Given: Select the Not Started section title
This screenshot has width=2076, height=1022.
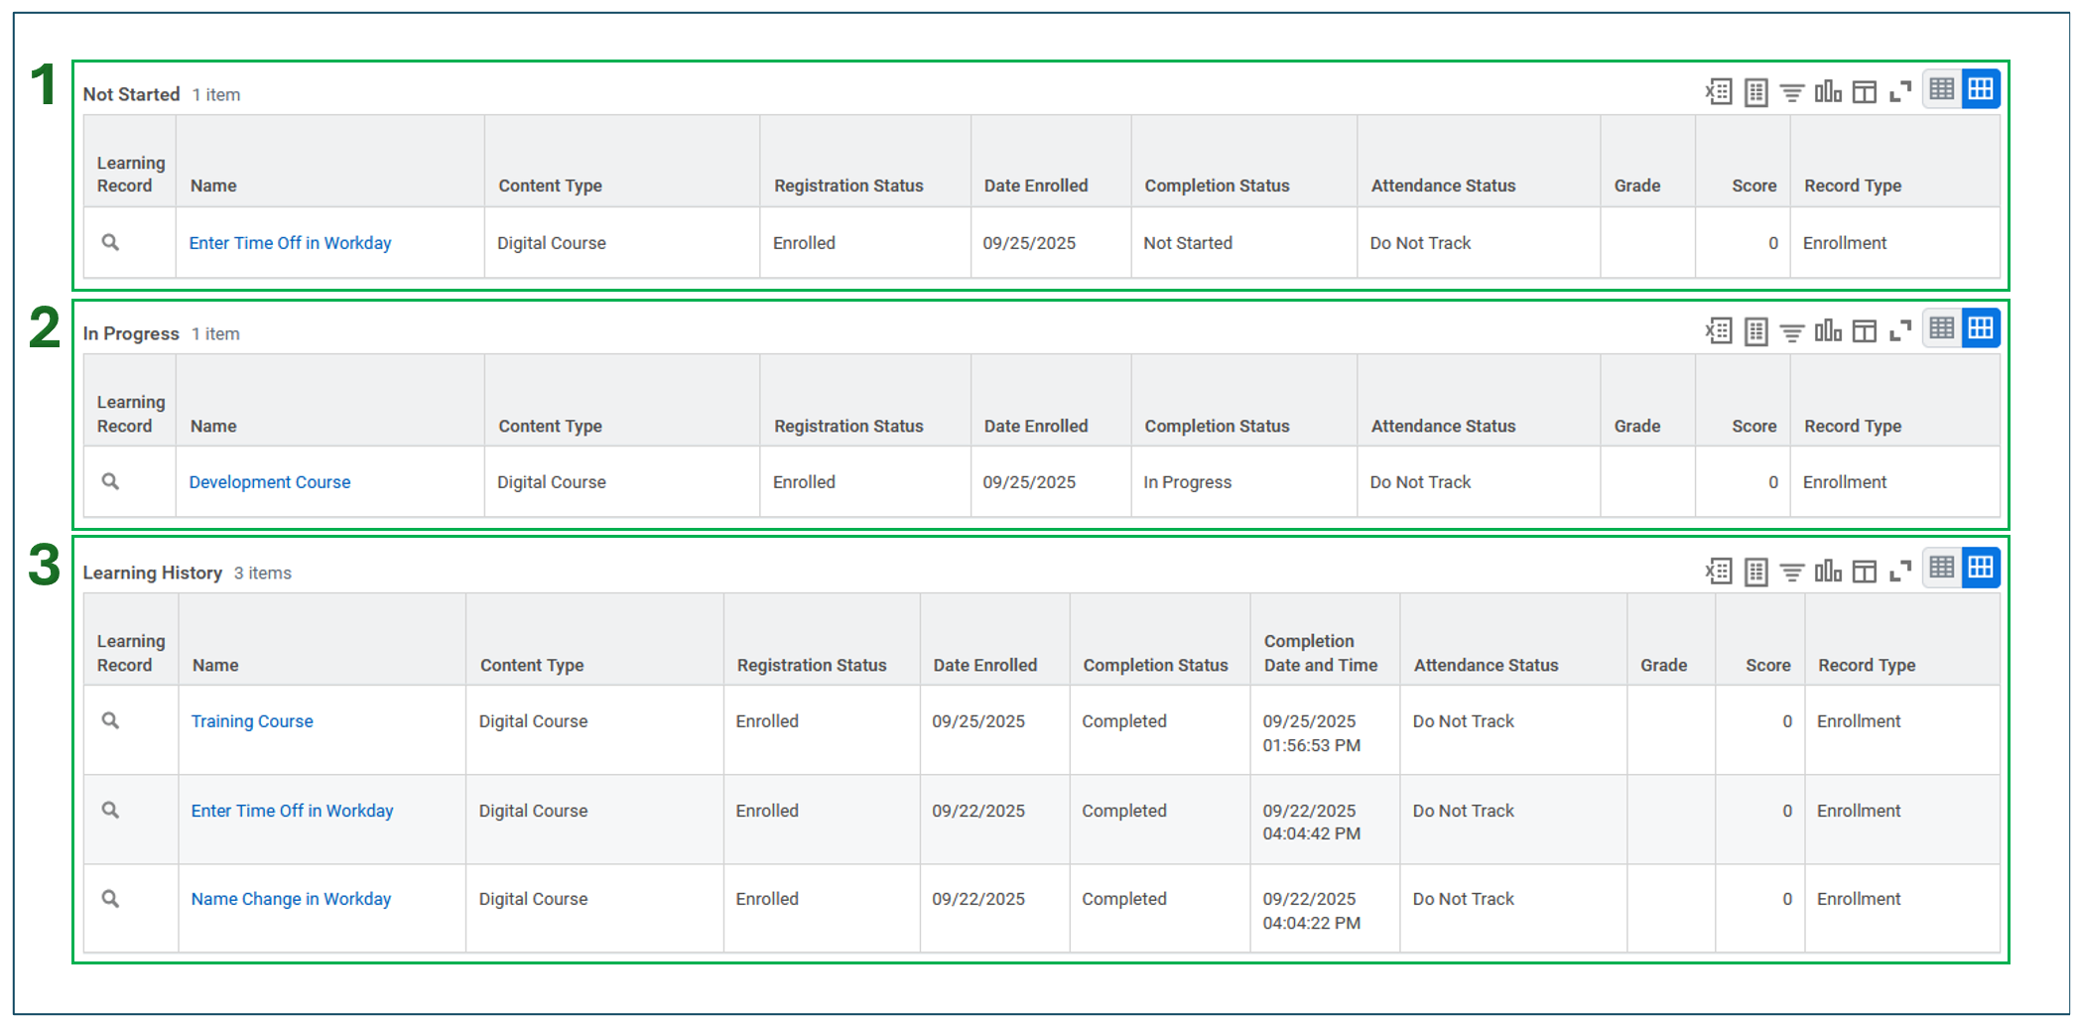Looking at the screenshot, I should pos(131,94).
